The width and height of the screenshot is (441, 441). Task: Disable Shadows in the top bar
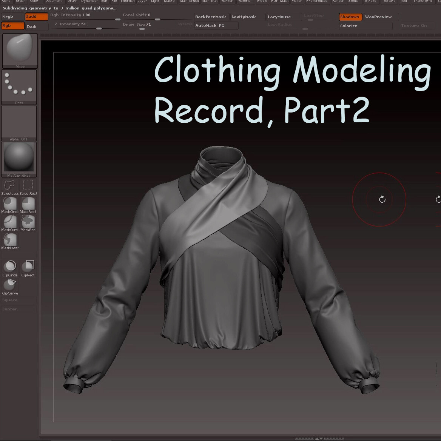click(x=350, y=17)
